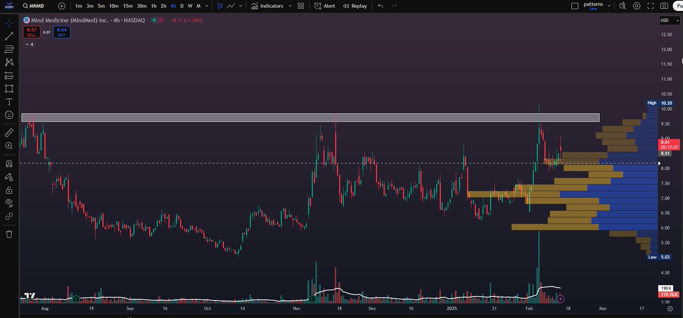Switch to the 10m timeframe
Screen dimensions: 683x318
(114, 6)
